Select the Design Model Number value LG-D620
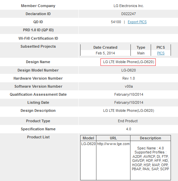Image resolution: width=178 pixels, height=181 pixels. (128, 70)
